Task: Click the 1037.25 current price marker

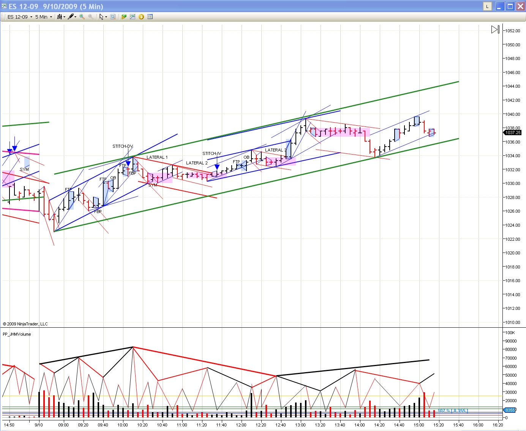Action: click(x=513, y=133)
